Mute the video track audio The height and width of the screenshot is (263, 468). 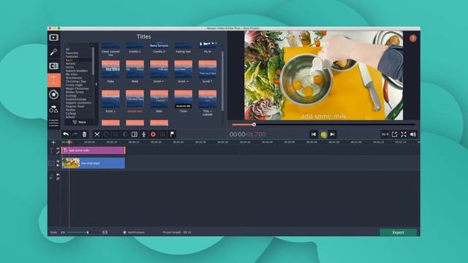point(58,165)
